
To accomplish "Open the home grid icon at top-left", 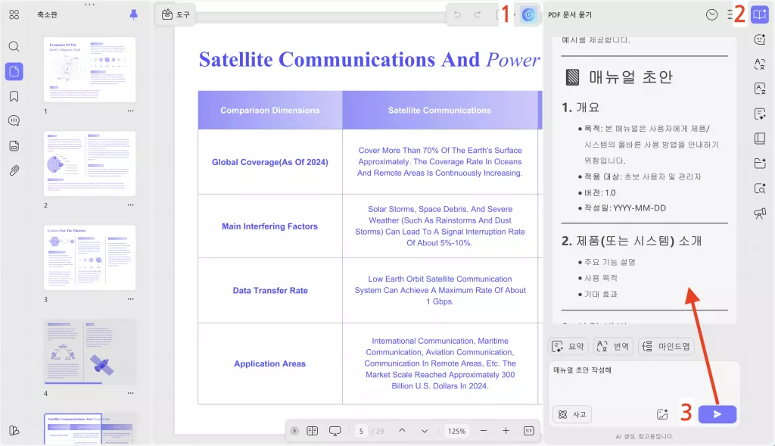I will coord(14,15).
